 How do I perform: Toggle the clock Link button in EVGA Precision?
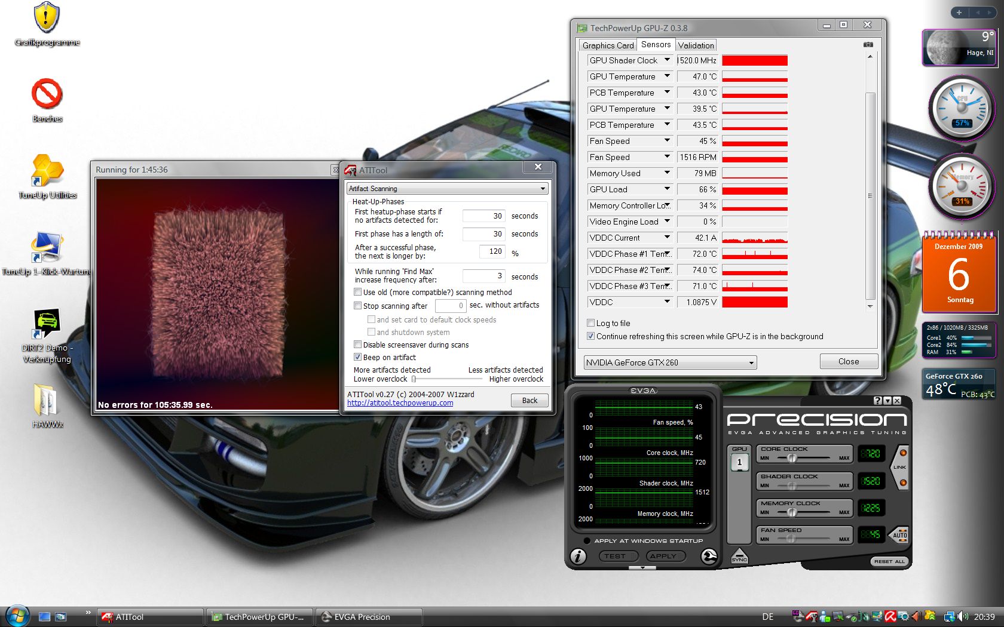tap(900, 468)
